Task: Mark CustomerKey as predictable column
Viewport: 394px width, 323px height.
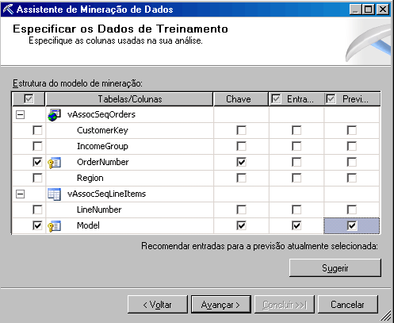Action: [x=352, y=130]
